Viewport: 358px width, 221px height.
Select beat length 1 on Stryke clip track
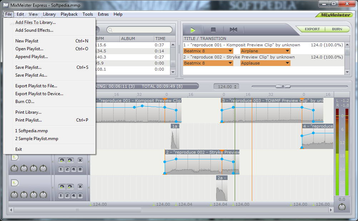61,169
